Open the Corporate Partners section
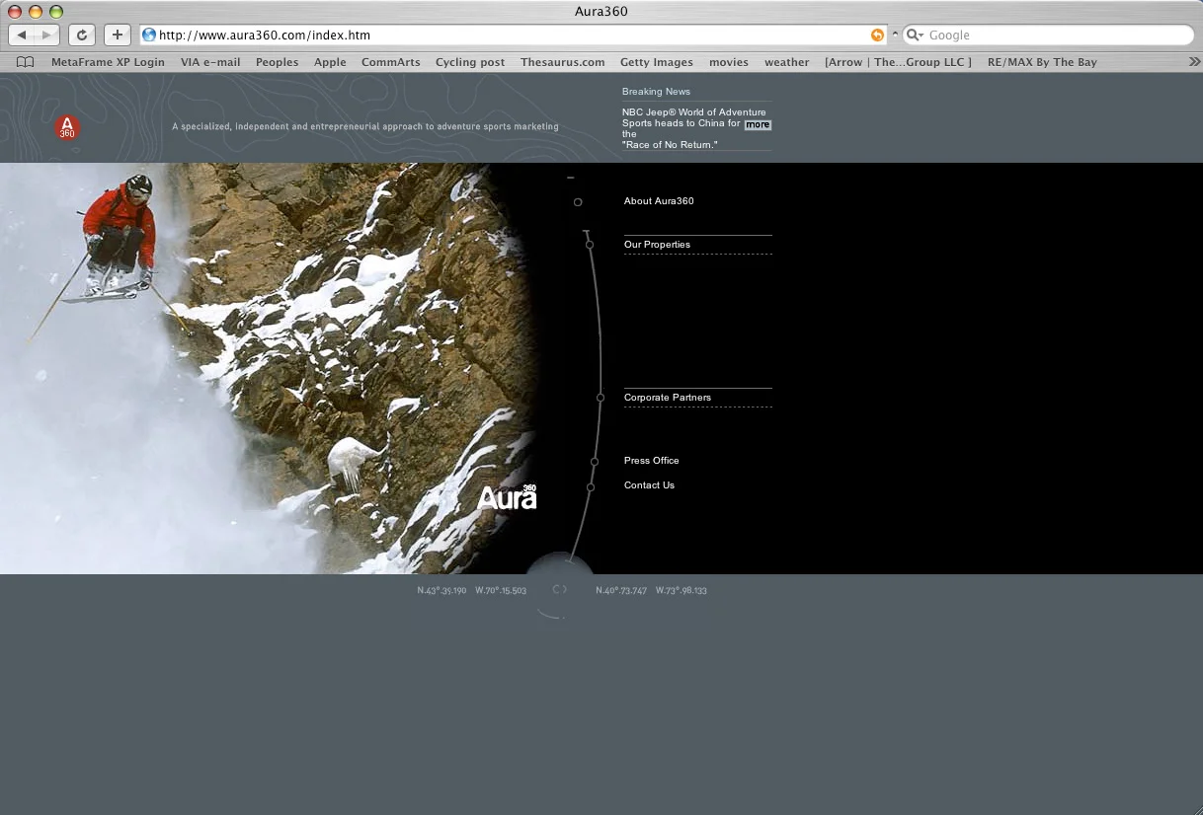Screen dimensions: 1203x815 click(668, 398)
